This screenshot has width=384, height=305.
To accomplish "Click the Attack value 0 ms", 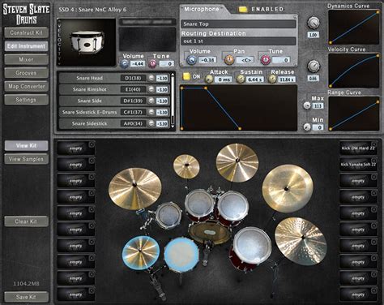I will point(224,79).
